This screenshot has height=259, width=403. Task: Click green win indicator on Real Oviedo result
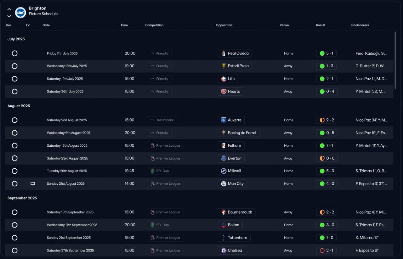click(322, 53)
